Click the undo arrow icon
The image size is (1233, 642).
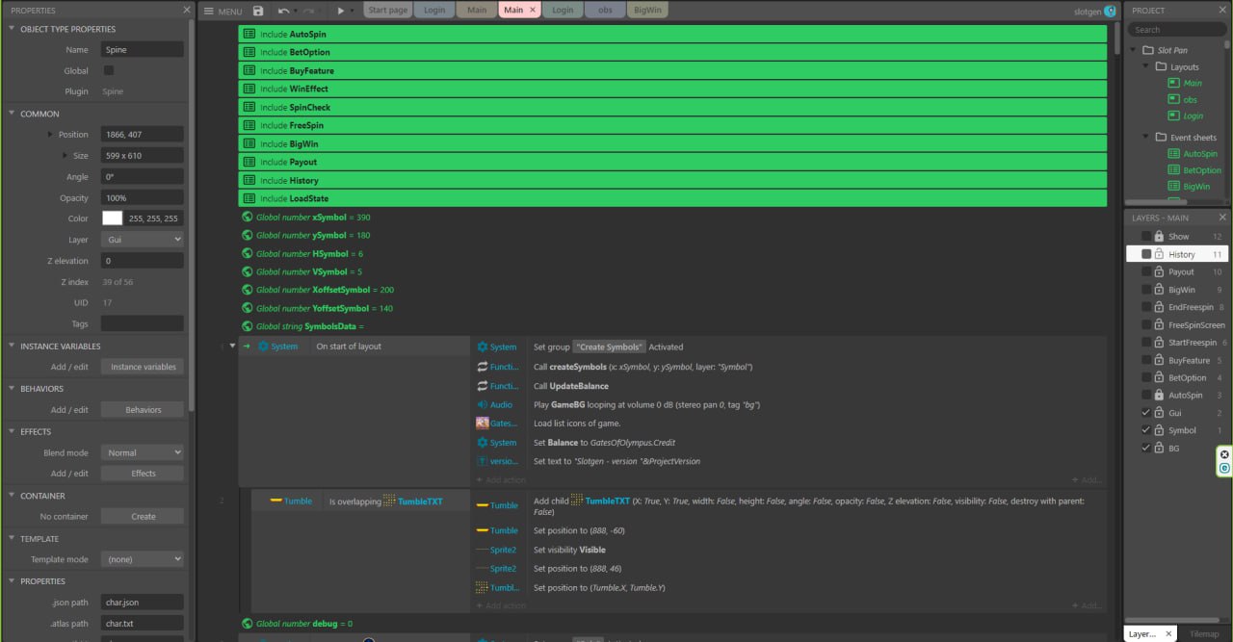283,11
